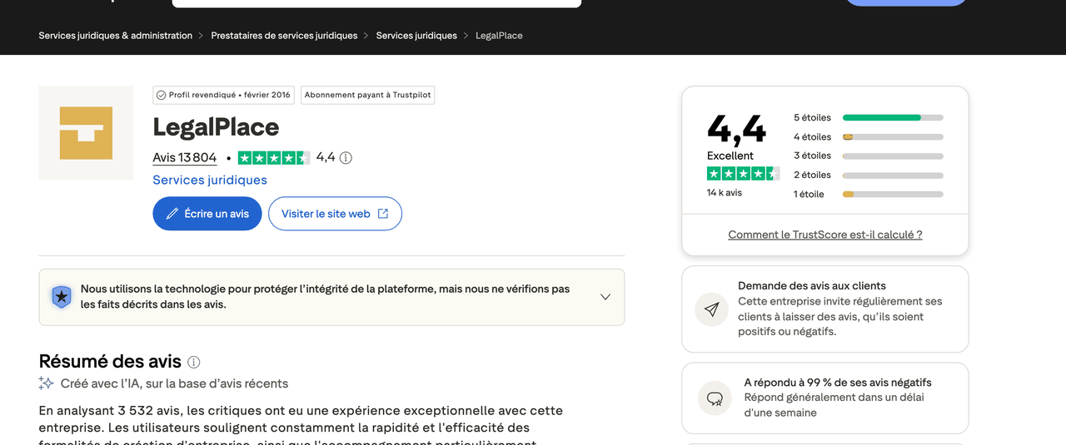Open Prestataires de services juridiques breadcrumb
Screen dimensions: 1066x445
284,36
